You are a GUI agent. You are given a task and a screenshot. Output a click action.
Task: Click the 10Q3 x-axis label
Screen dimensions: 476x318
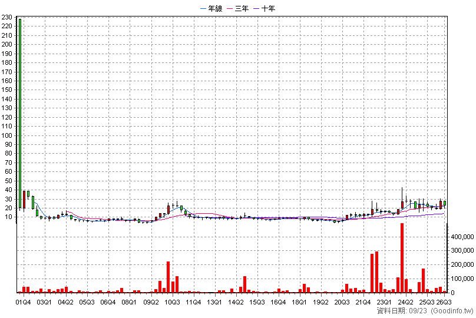click(172, 302)
